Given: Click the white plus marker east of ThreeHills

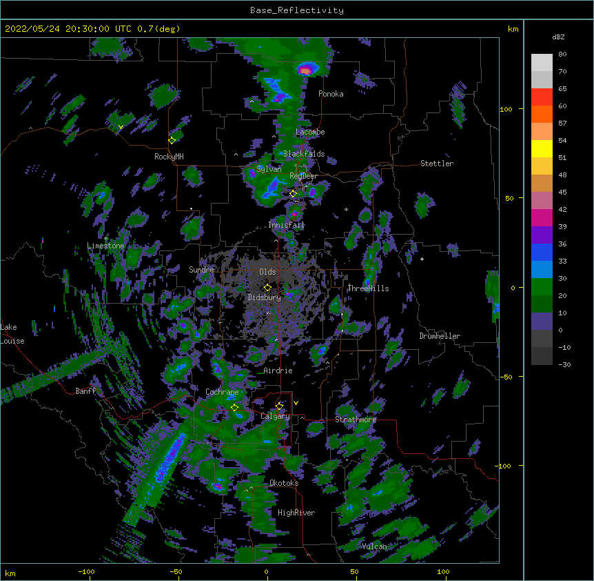Looking at the screenshot, I should pyautogui.click(x=422, y=259).
